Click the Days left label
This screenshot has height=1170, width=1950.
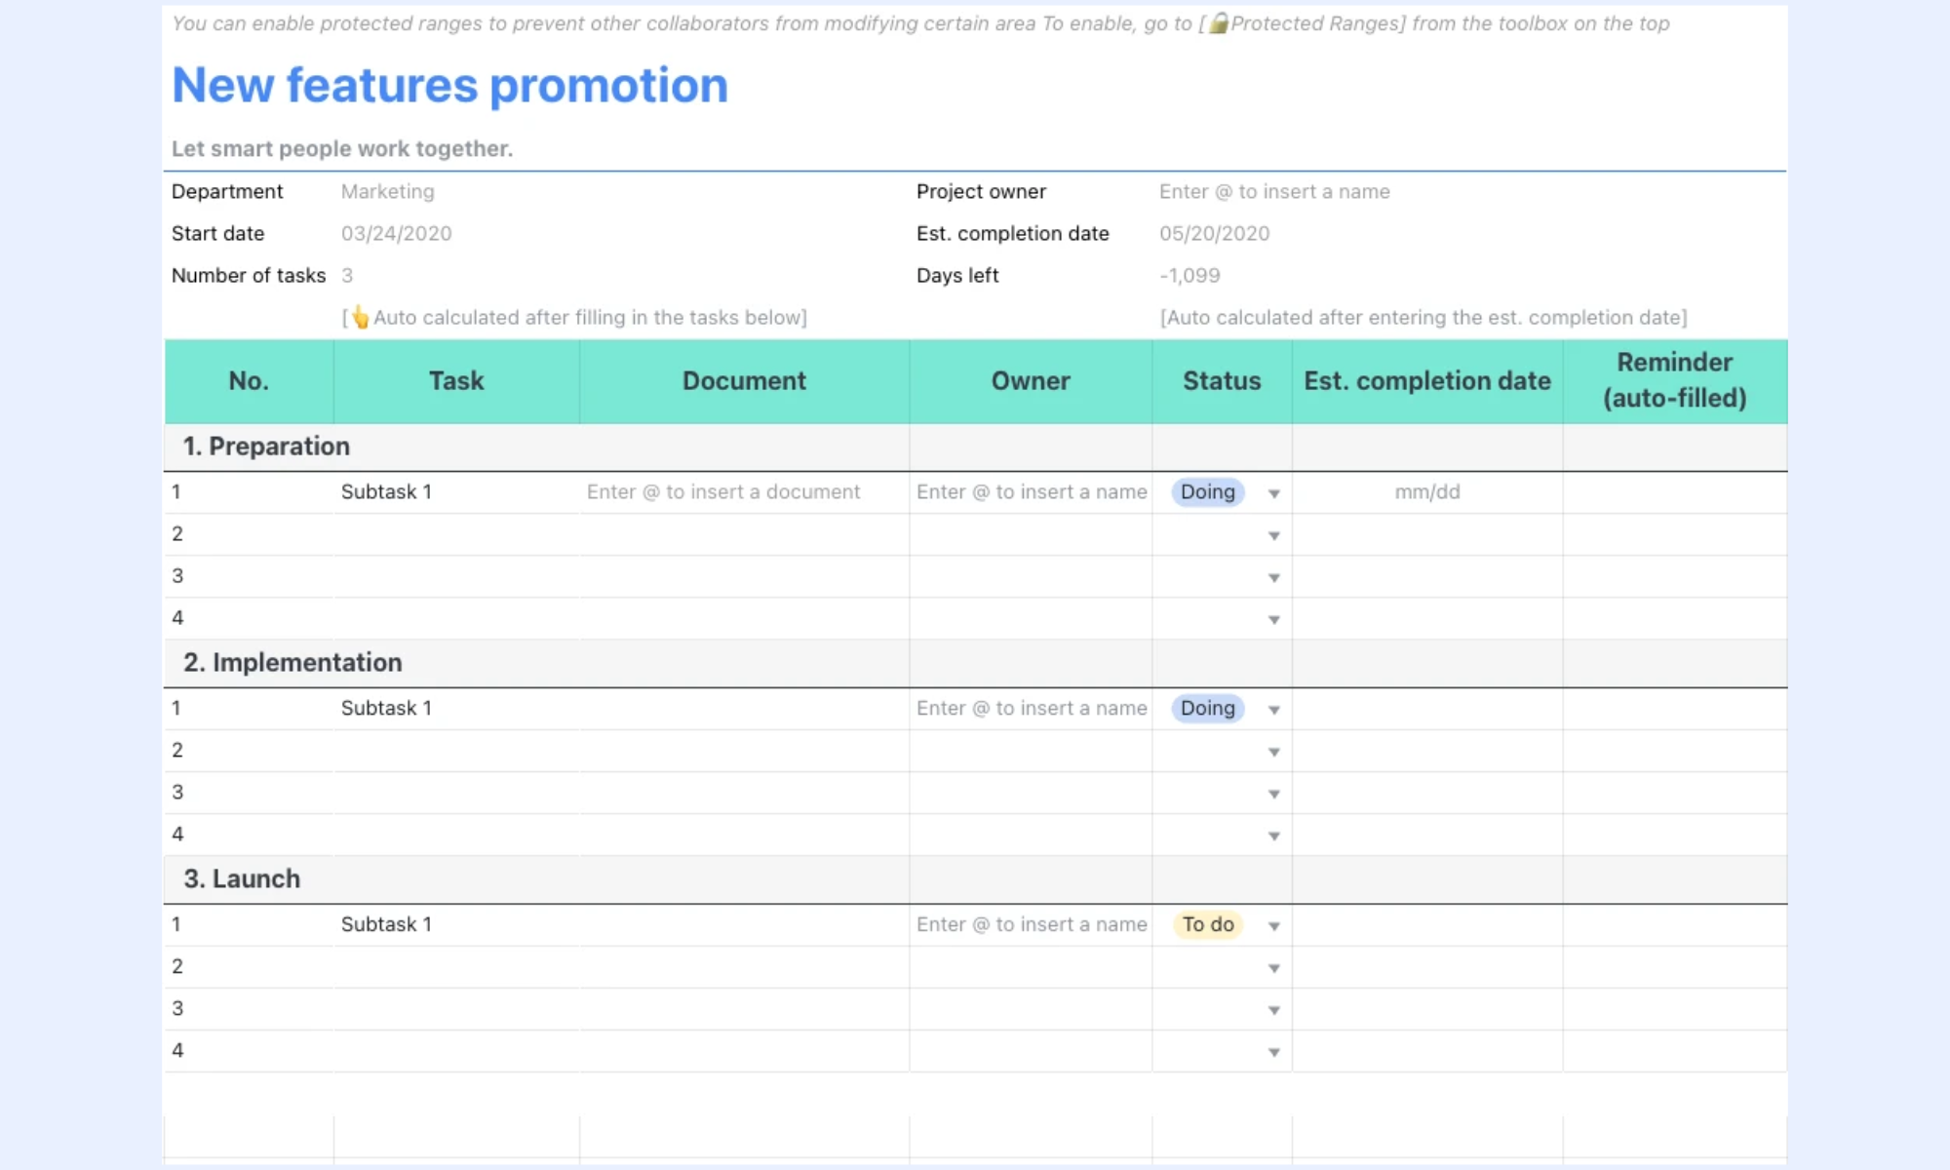pos(957,275)
